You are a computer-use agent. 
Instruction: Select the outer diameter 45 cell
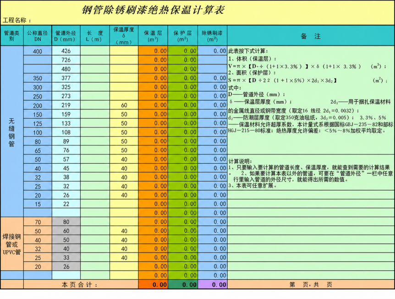(66, 168)
